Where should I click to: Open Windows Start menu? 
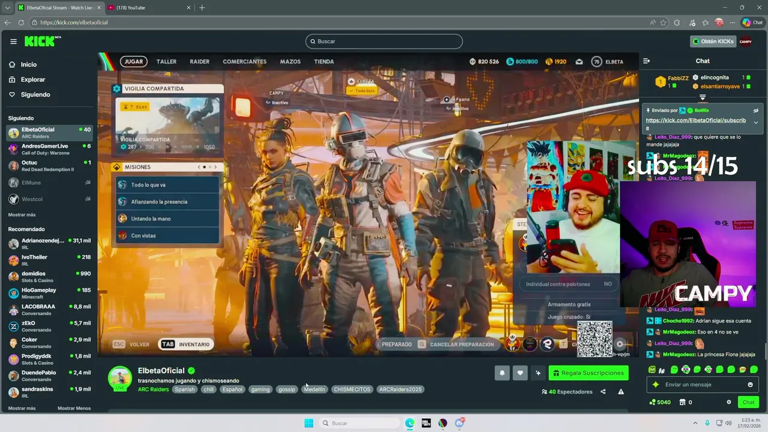(308, 423)
